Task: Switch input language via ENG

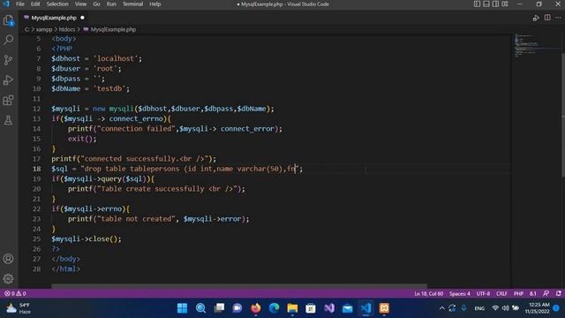Action: (479, 308)
